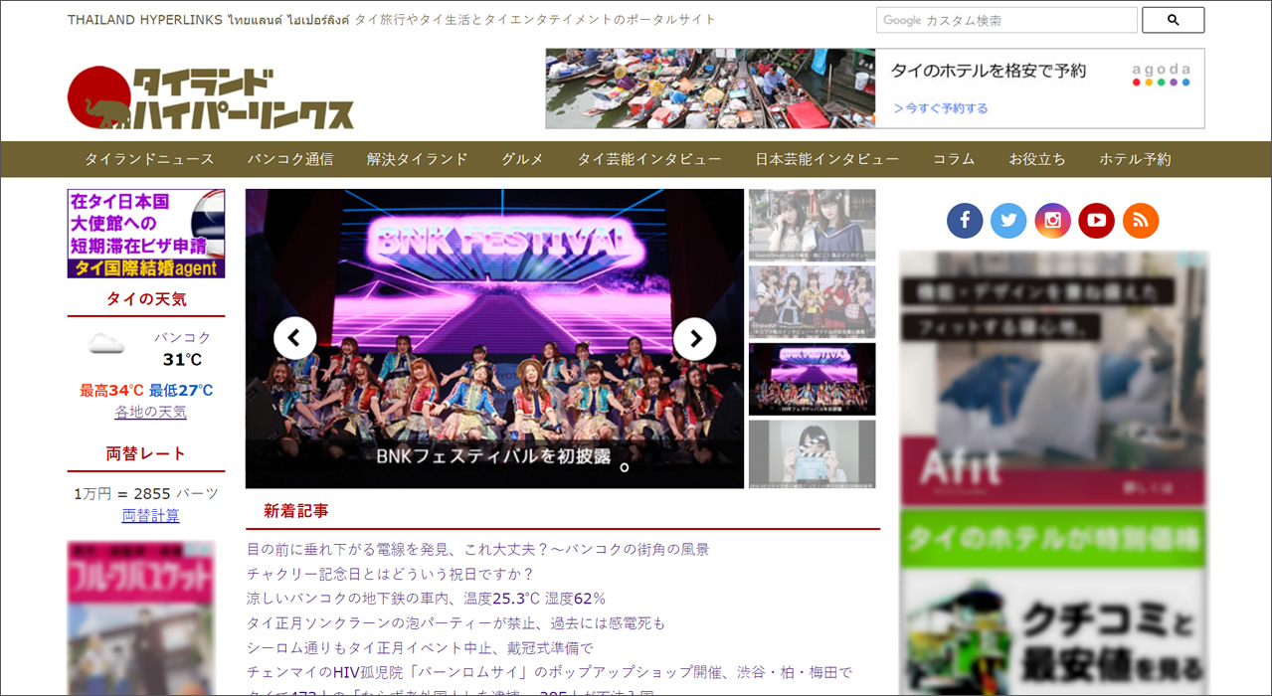Open チャクリー記念日 article link
The image size is (1272, 696).
(390, 574)
